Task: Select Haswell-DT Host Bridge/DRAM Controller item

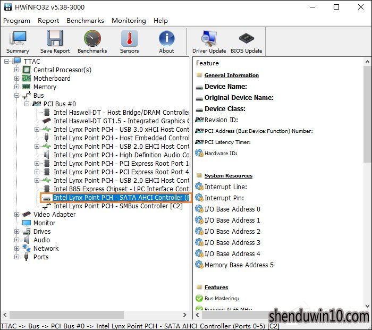Action: (122, 113)
